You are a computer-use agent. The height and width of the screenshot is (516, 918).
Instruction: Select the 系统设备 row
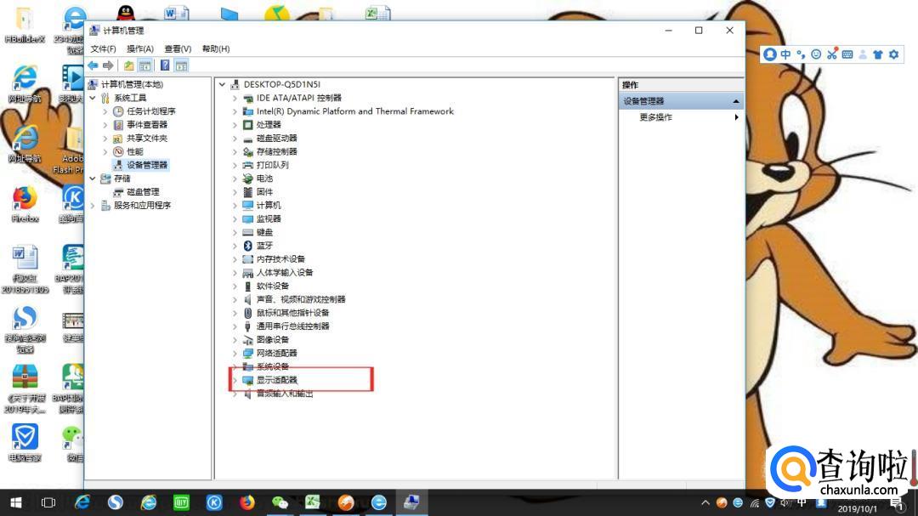pos(272,366)
